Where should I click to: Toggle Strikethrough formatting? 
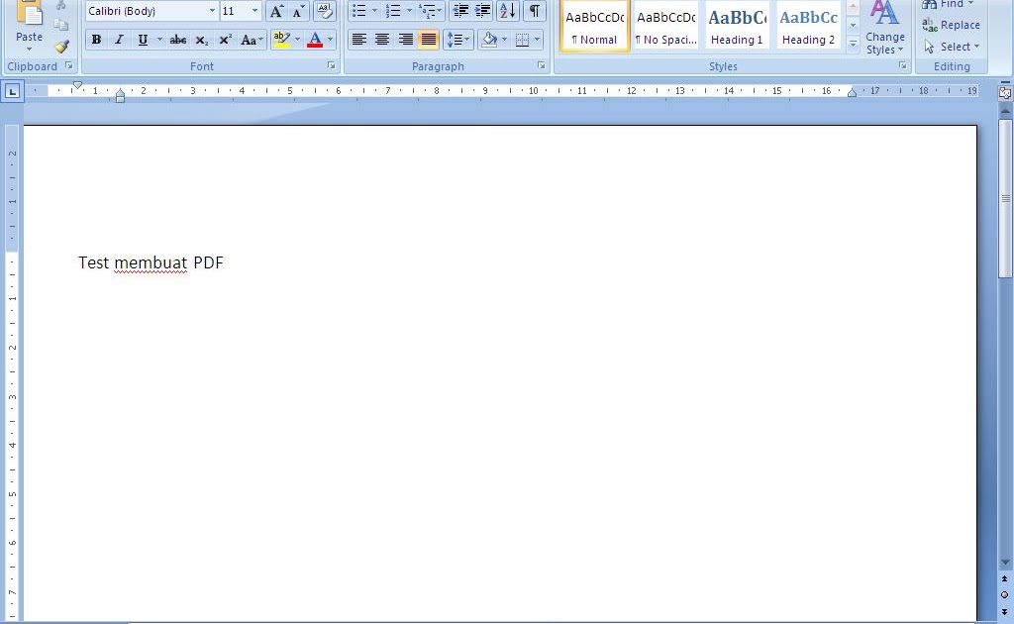178,40
